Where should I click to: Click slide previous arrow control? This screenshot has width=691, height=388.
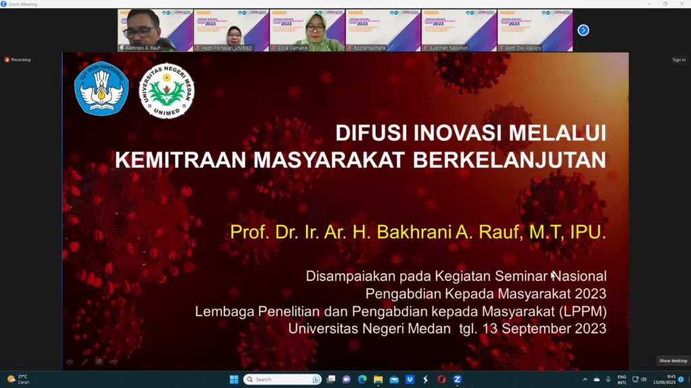click(x=70, y=362)
